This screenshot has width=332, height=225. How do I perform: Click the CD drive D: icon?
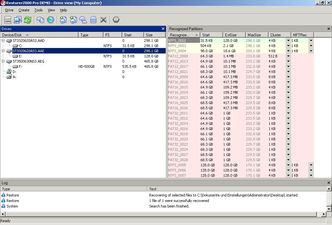pos(9,72)
